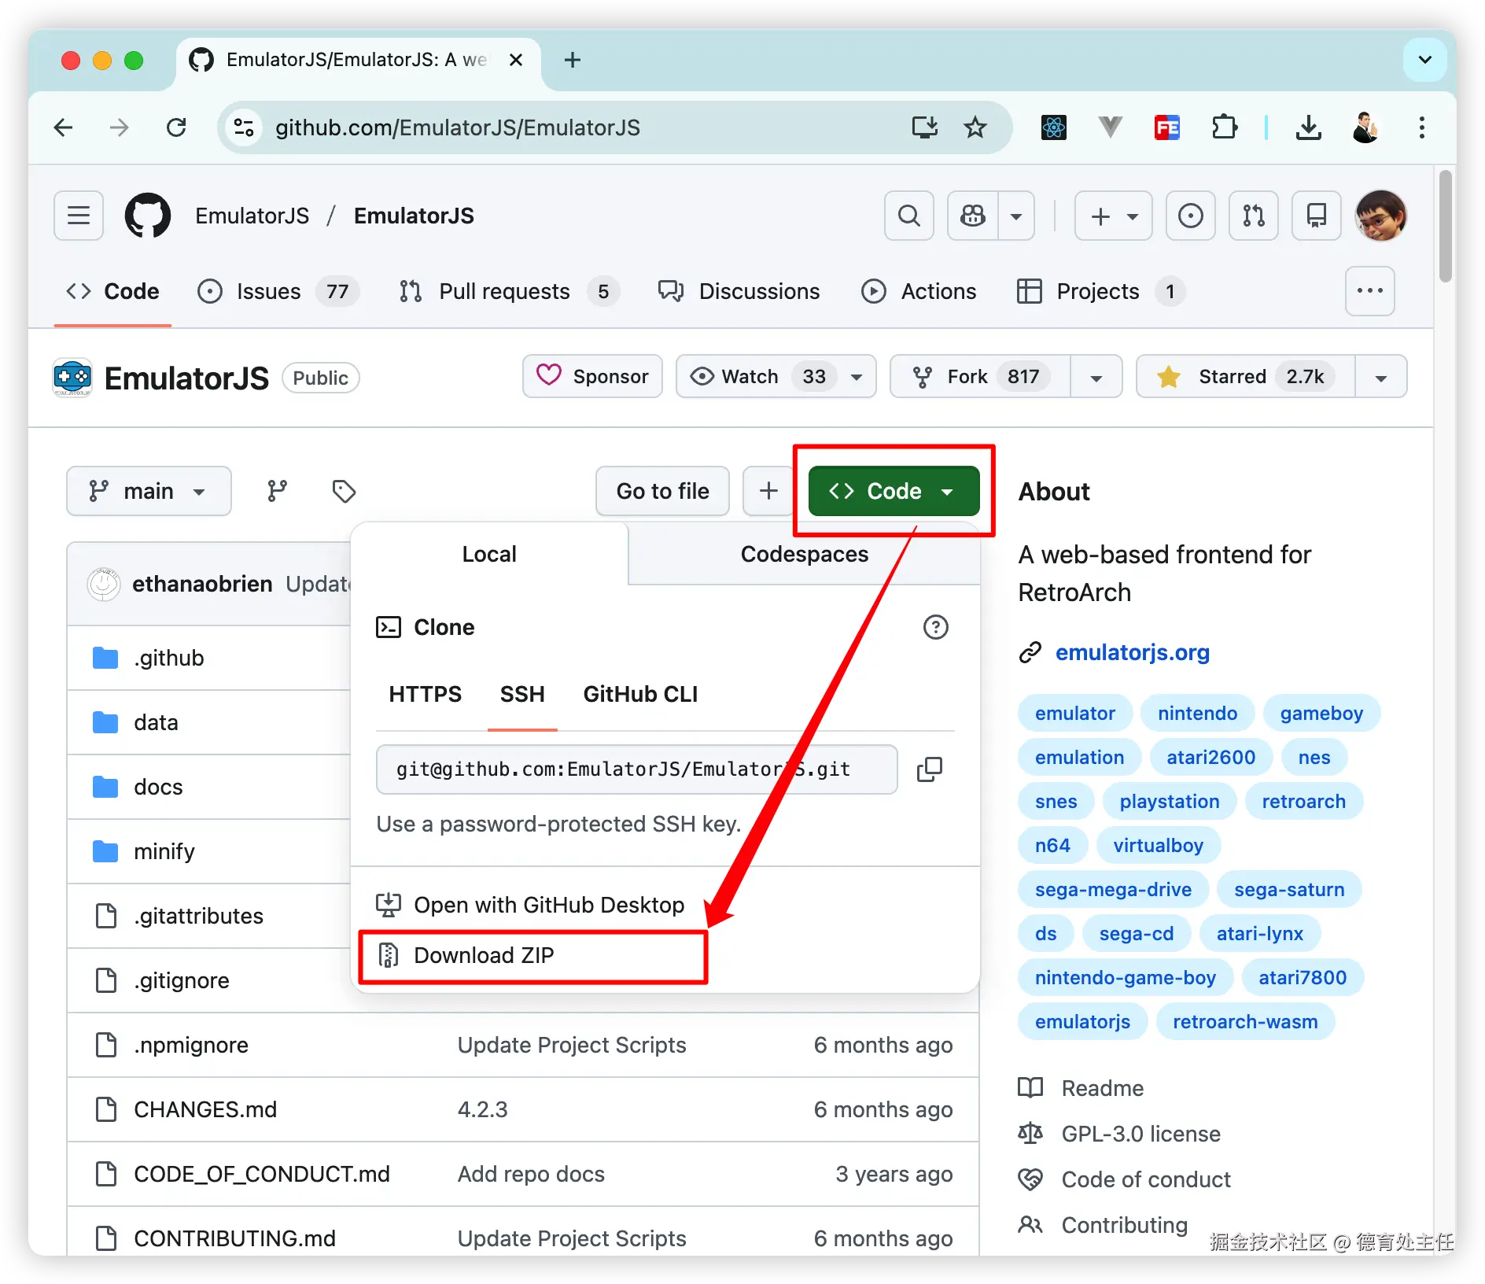This screenshot has height=1284, width=1485.
Task: Select the GitHub CLI clone option
Action: (640, 694)
